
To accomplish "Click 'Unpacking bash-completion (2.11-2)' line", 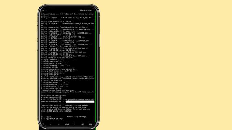I will coord(58,22).
